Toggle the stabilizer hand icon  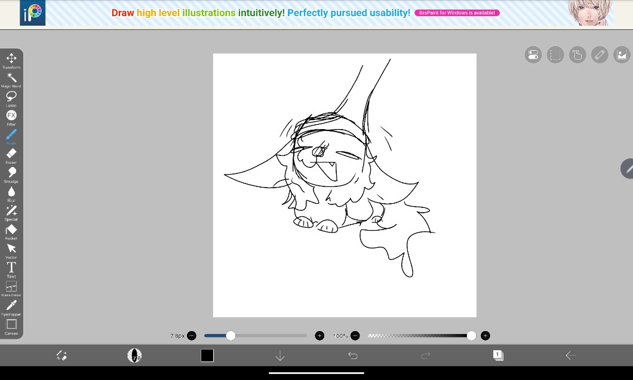pos(577,55)
